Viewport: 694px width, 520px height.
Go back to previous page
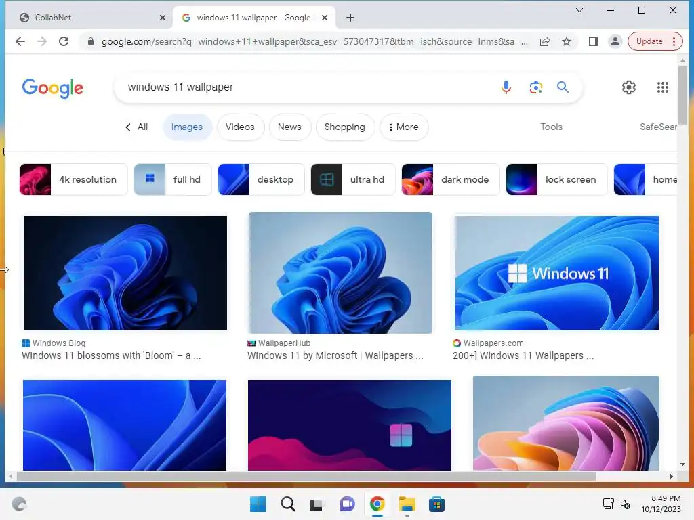coord(20,41)
